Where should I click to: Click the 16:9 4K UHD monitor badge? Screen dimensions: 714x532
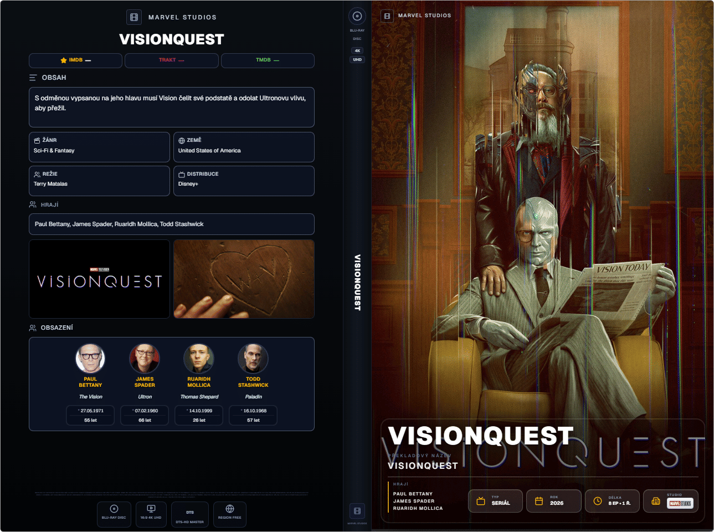coord(151,514)
